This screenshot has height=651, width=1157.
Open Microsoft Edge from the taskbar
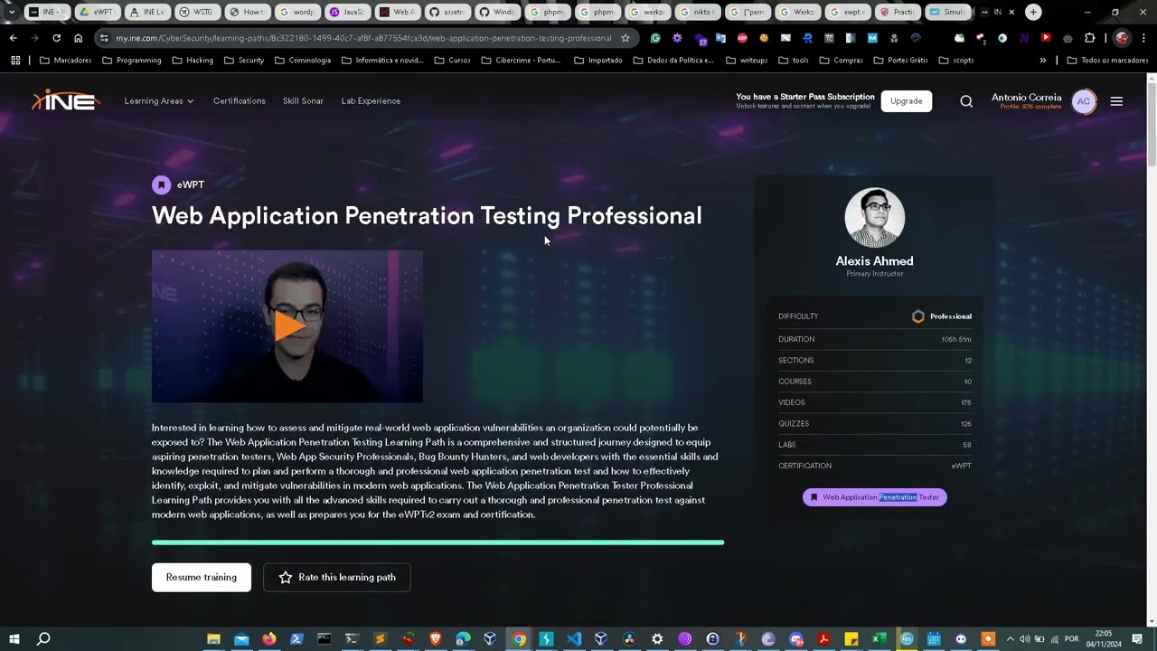[463, 639]
